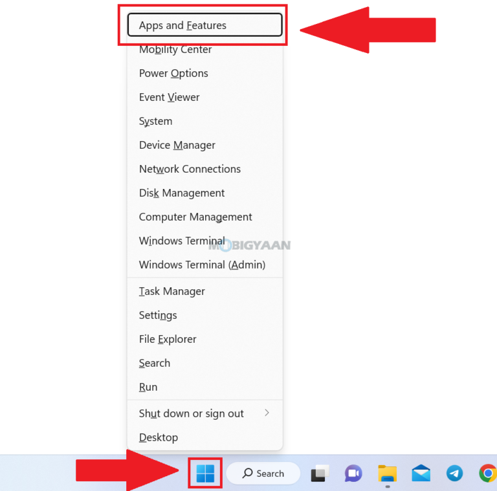Open Settings from context menu
This screenshot has width=497, height=491.
pyautogui.click(x=204, y=315)
